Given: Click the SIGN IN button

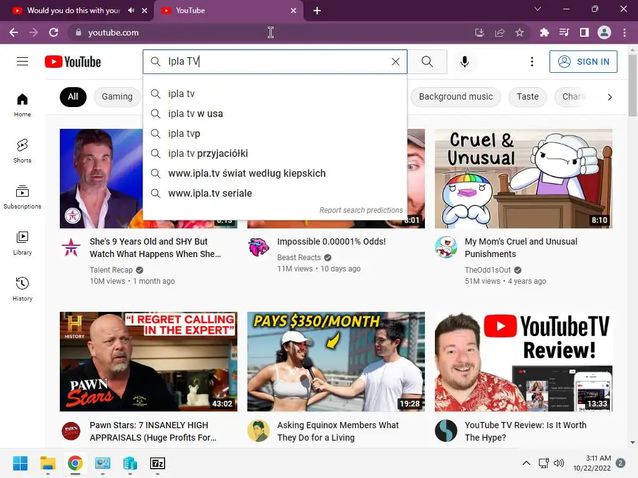Looking at the screenshot, I should [583, 62].
